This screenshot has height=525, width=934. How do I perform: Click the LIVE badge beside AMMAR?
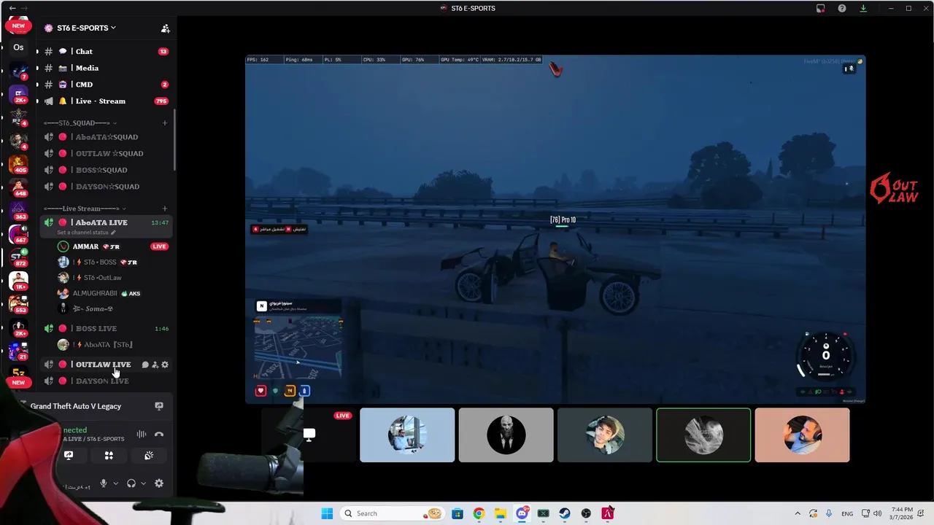click(x=159, y=246)
